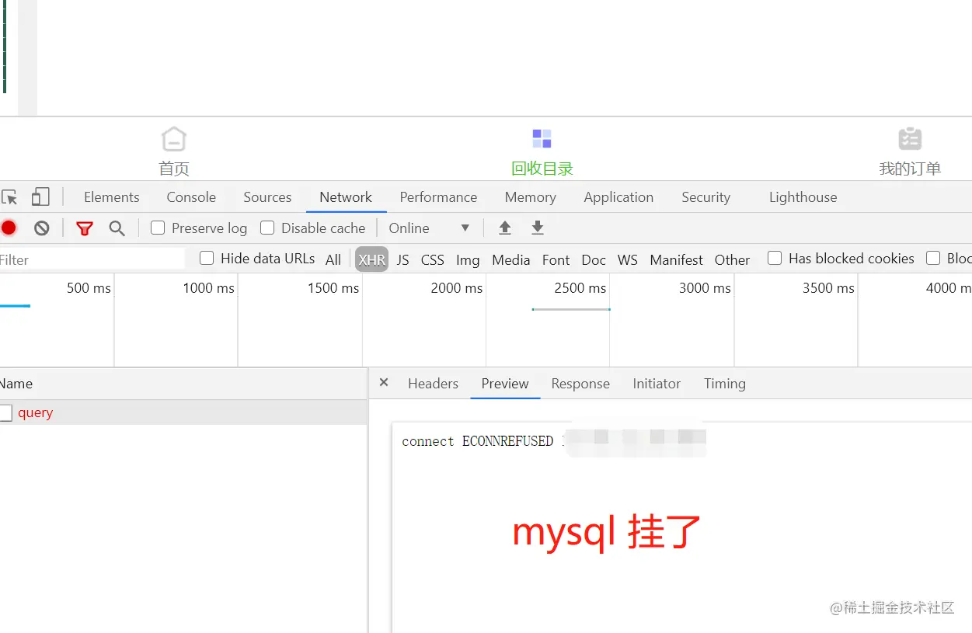This screenshot has width=972, height=633.
Task: Open the 我的订单 clipboard icon
Action: tap(910, 139)
